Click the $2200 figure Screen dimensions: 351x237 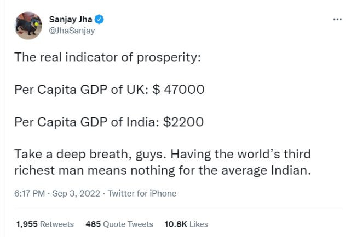183,122
